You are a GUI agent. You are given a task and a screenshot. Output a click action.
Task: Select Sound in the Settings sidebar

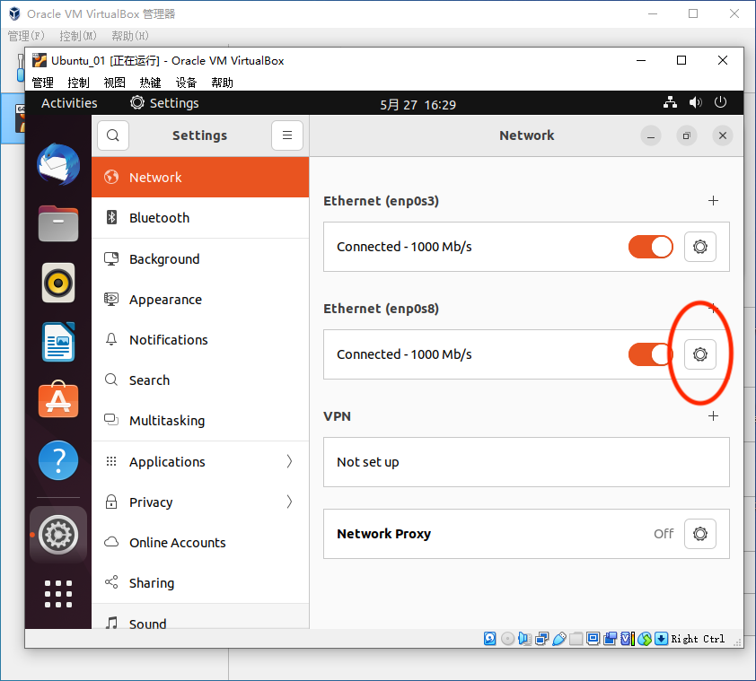pyautogui.click(x=200, y=618)
